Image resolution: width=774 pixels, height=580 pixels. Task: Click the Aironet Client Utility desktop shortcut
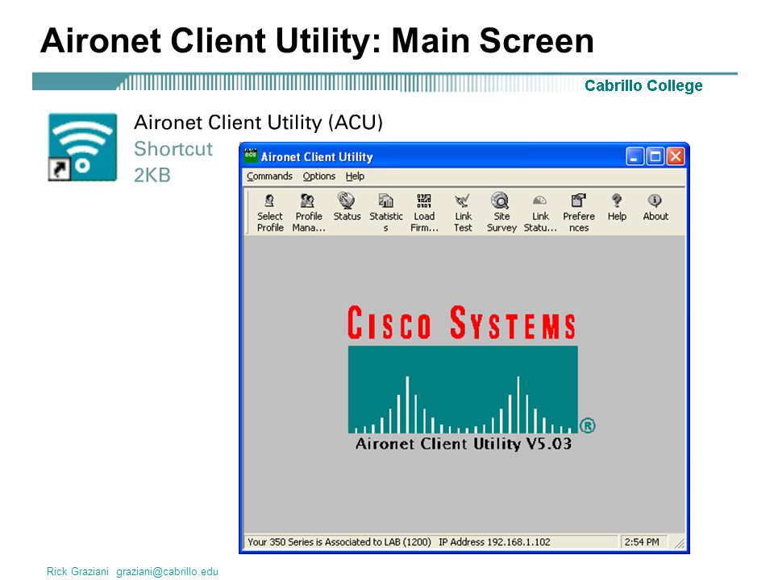click(82, 147)
